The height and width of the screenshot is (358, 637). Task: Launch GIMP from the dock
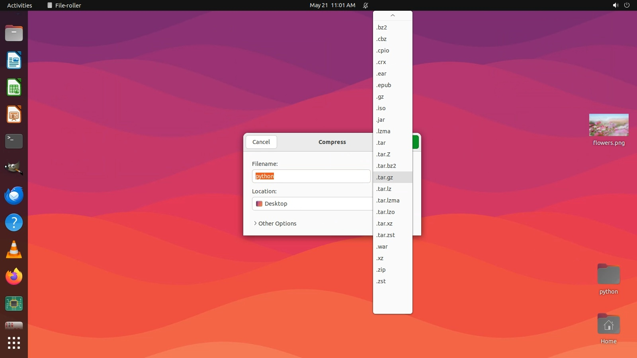(14, 168)
